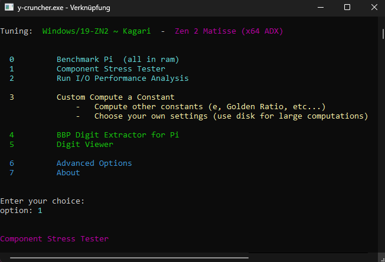
Task: Click 'Compute other constants (e, Golden Ratio, etc...)' line
Action: (210, 107)
